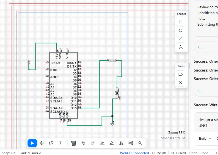Toggle Snap: On in status bar
Image resolution: width=218 pixels, height=155 pixels.
[8, 153]
